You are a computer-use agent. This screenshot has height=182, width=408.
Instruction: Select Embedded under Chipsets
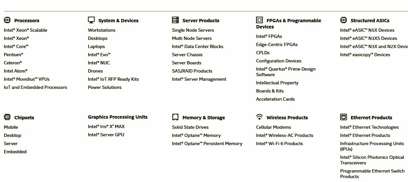pos(15,152)
